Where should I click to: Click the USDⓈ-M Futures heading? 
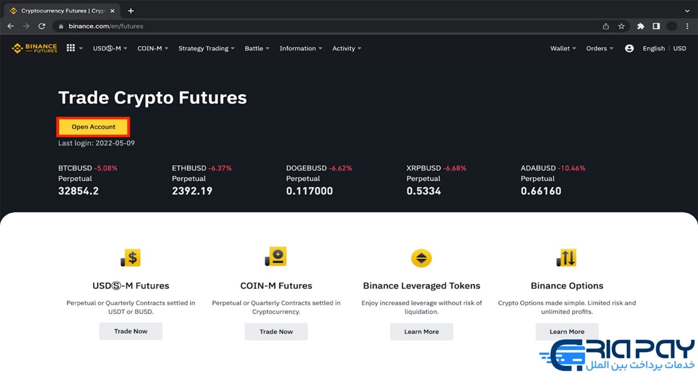131,286
